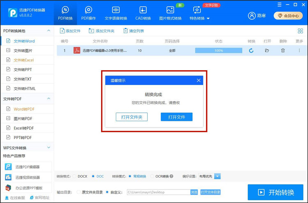Click the open folder icon in row 1
308x203 pixels.
click(x=267, y=50)
